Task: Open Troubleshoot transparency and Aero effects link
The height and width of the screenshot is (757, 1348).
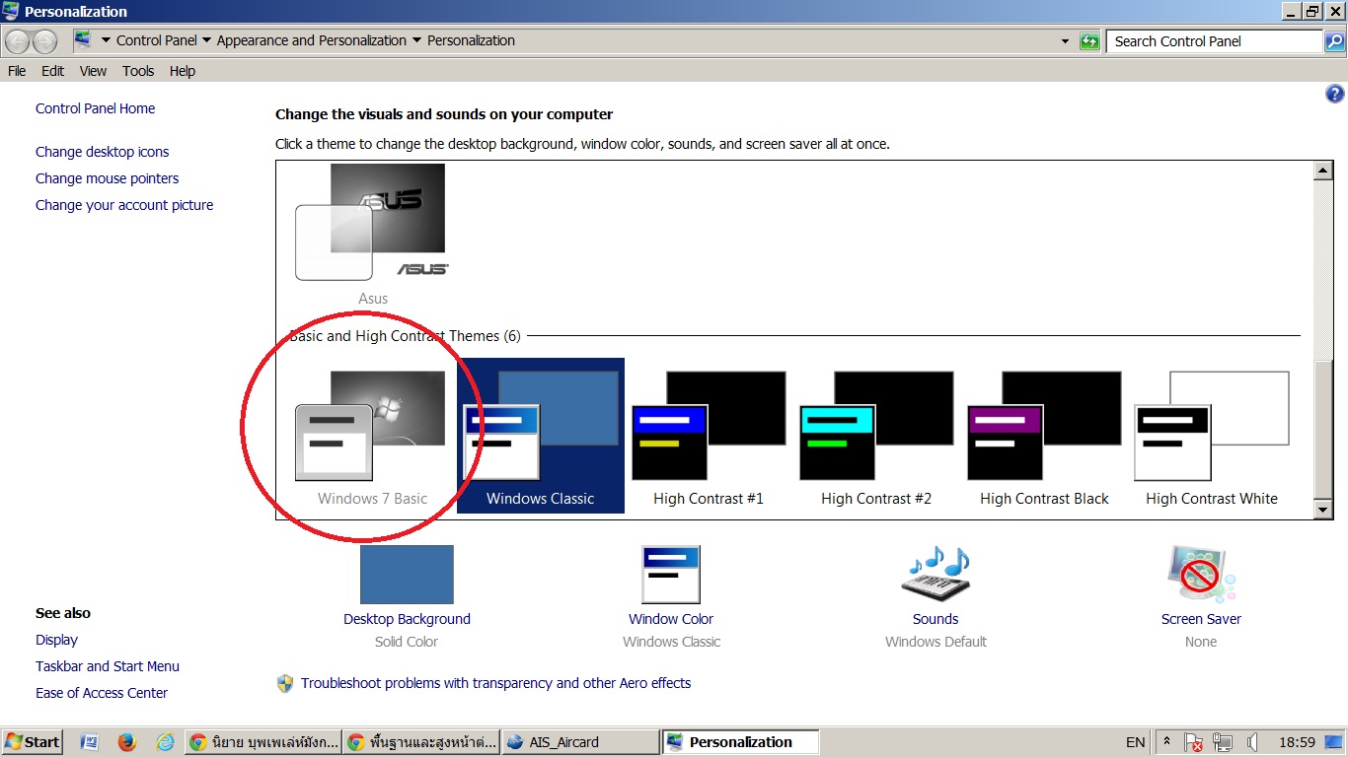Action: pyautogui.click(x=496, y=683)
